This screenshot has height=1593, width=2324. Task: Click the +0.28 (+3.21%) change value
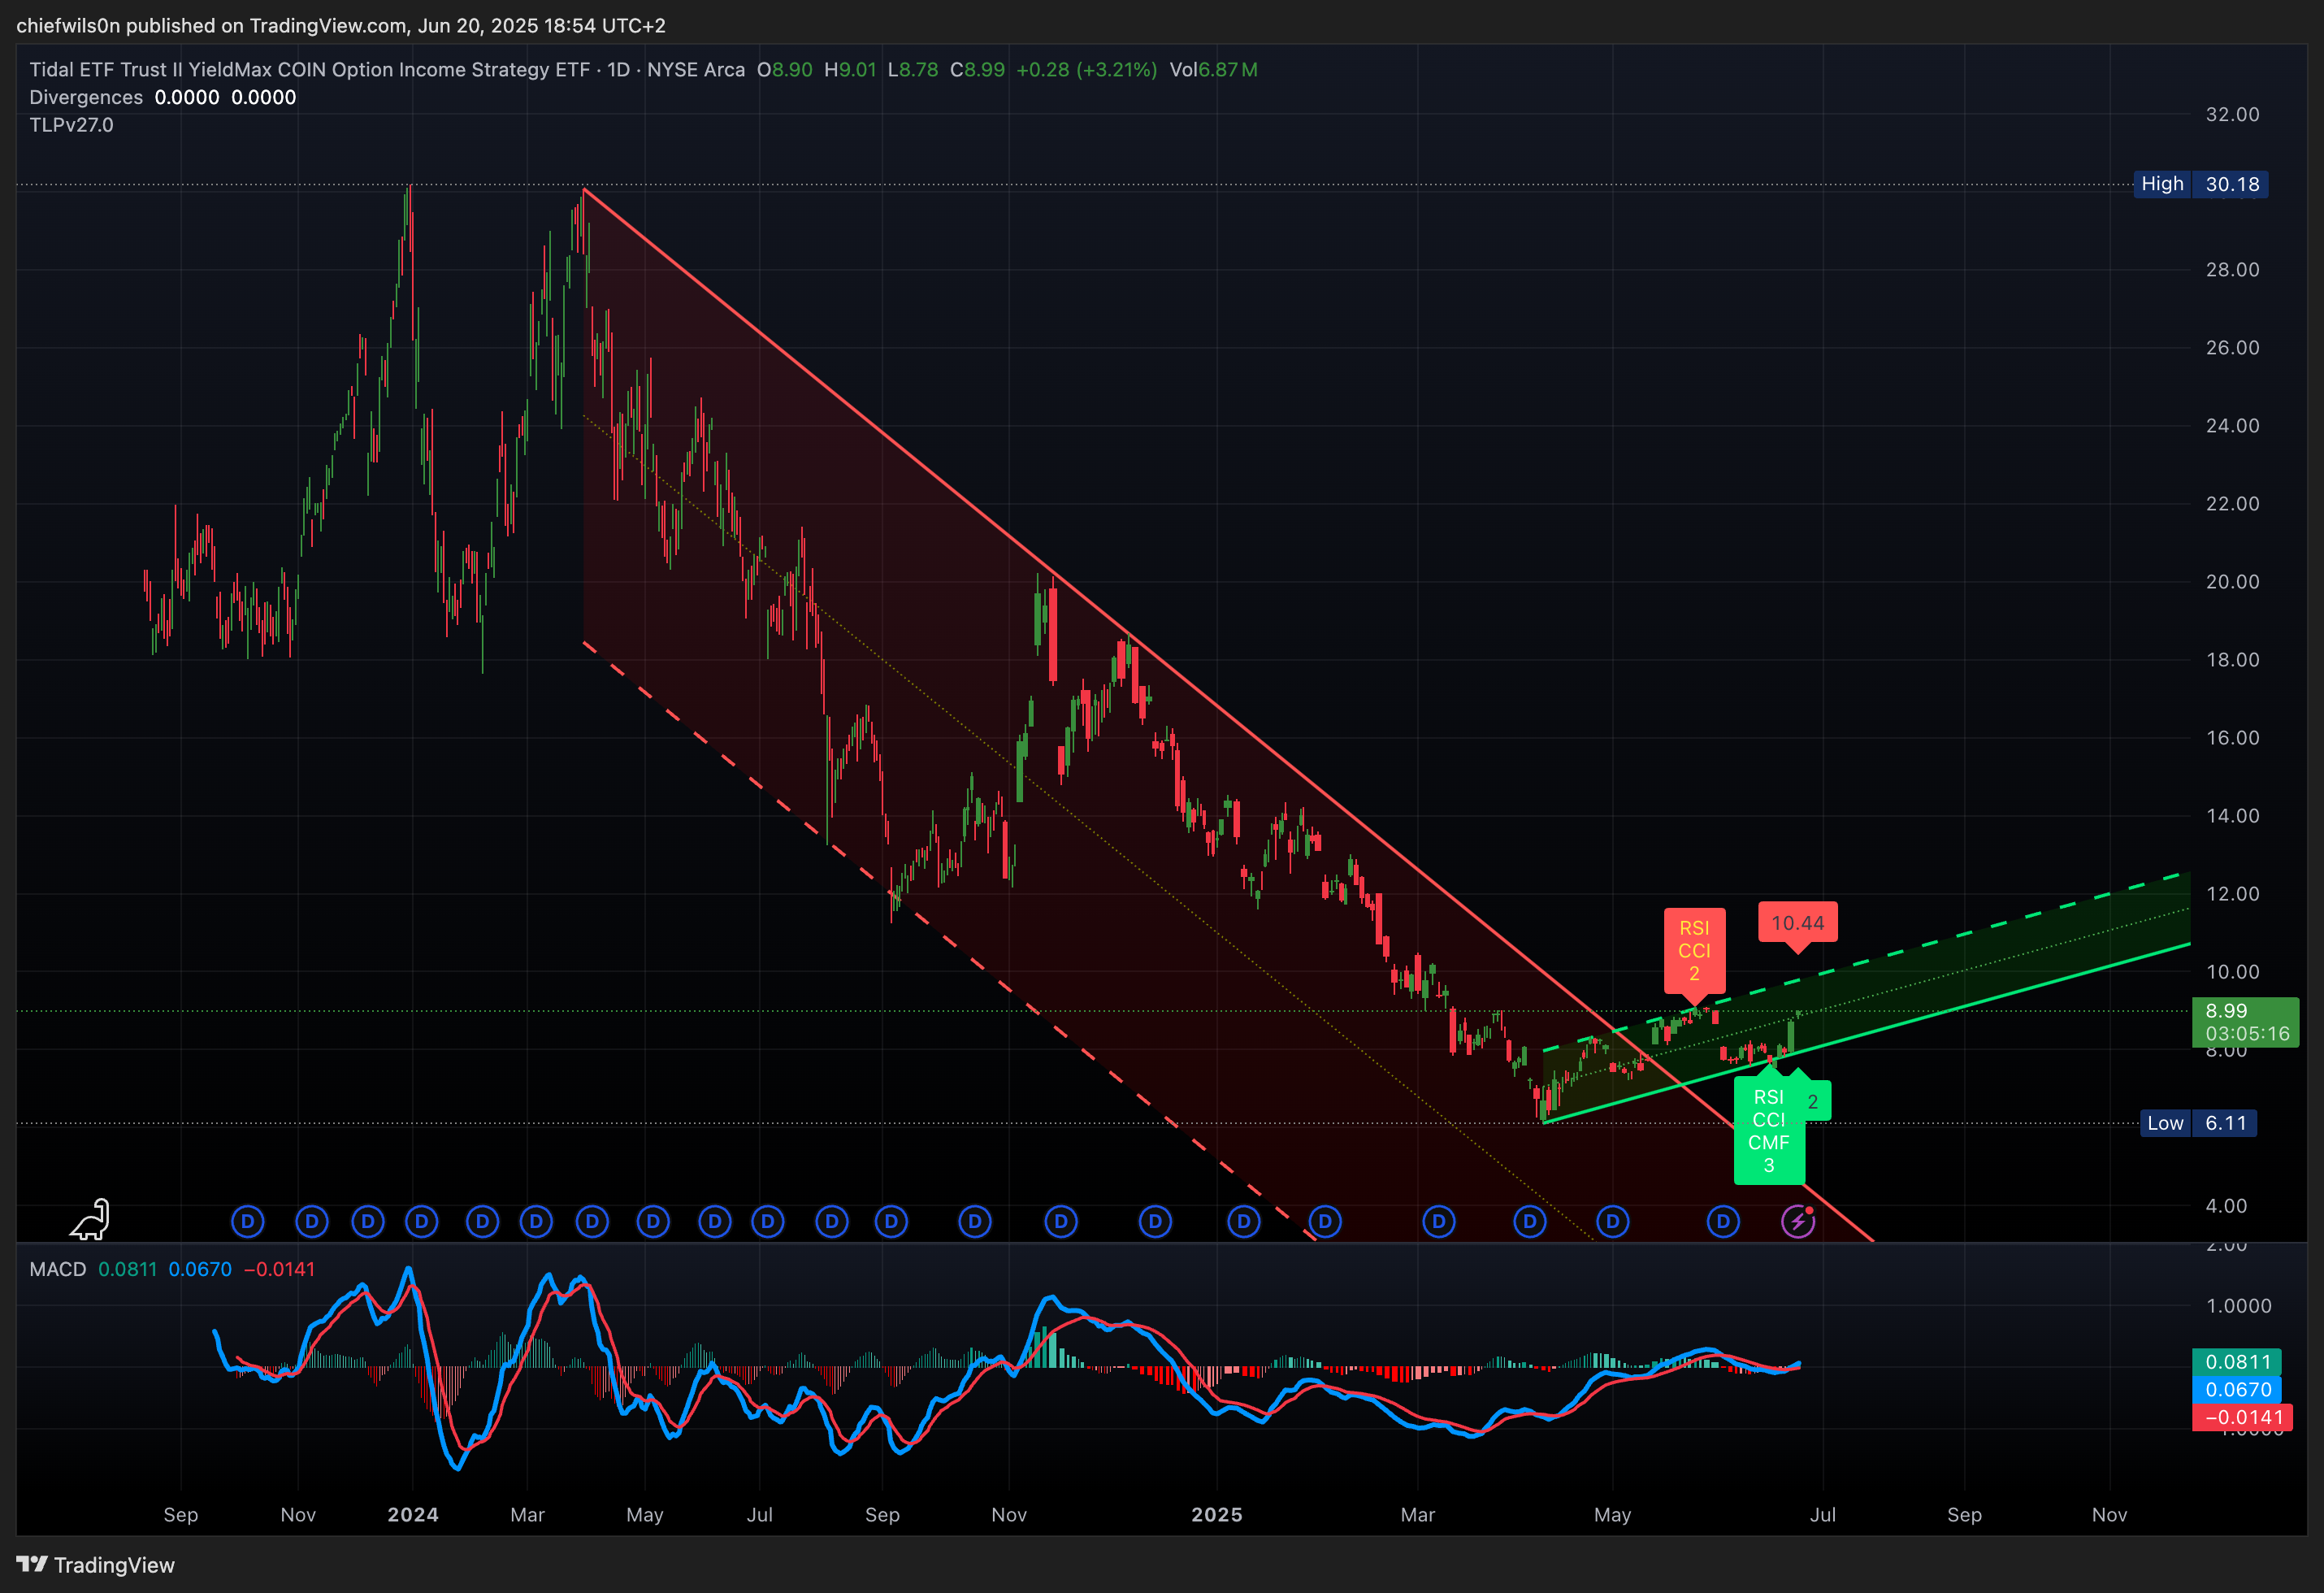[1086, 70]
